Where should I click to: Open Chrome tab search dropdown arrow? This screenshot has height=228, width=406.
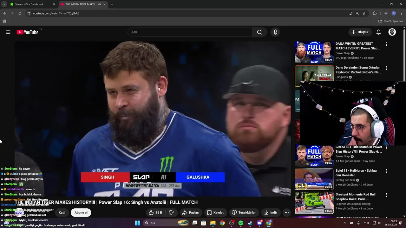(x=4, y=4)
